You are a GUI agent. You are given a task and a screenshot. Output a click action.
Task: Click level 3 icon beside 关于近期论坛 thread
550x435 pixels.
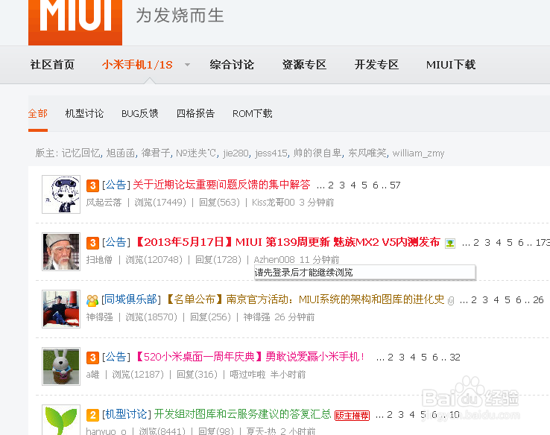pyautogui.click(x=92, y=185)
